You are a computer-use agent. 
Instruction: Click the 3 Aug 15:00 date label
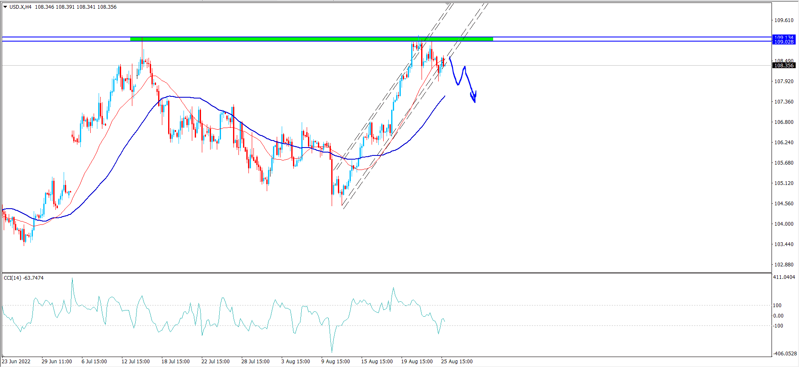click(295, 362)
